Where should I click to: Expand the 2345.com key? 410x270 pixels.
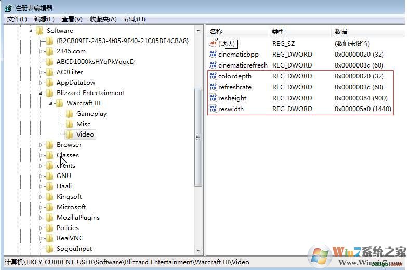tap(41, 51)
